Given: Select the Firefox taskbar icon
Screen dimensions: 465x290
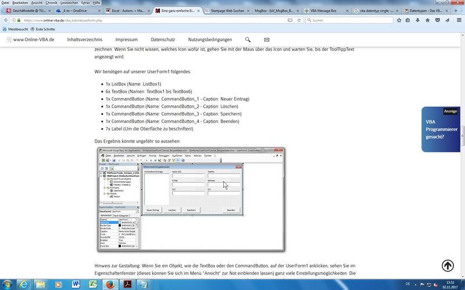Looking at the screenshot, I should (110, 284).
